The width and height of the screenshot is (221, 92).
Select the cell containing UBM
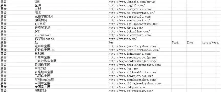pos(71,2)
